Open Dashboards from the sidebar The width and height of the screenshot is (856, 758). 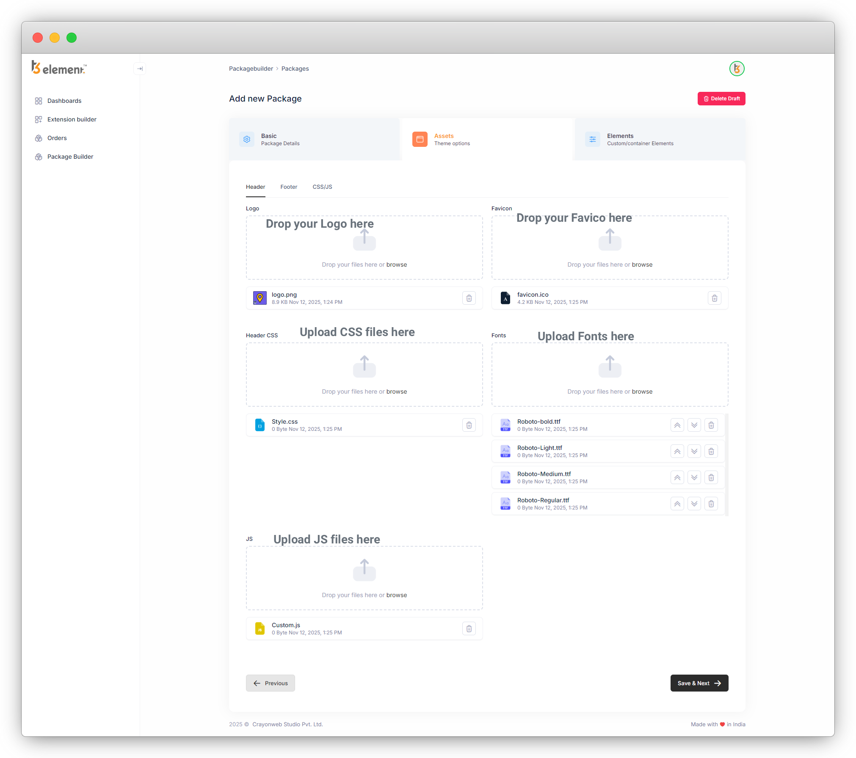pos(64,101)
